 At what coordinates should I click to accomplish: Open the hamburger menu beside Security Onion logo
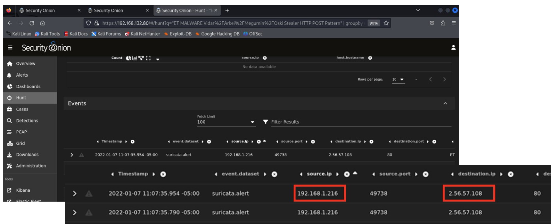pyautogui.click(x=10, y=48)
